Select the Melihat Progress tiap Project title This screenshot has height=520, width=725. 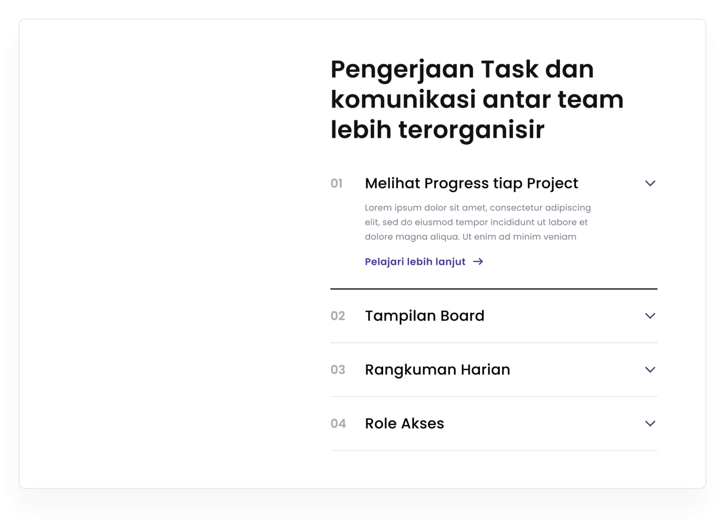[471, 183]
